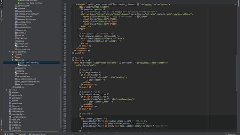
Task: Open the Terminal tool window
Action: click(x=21, y=134)
